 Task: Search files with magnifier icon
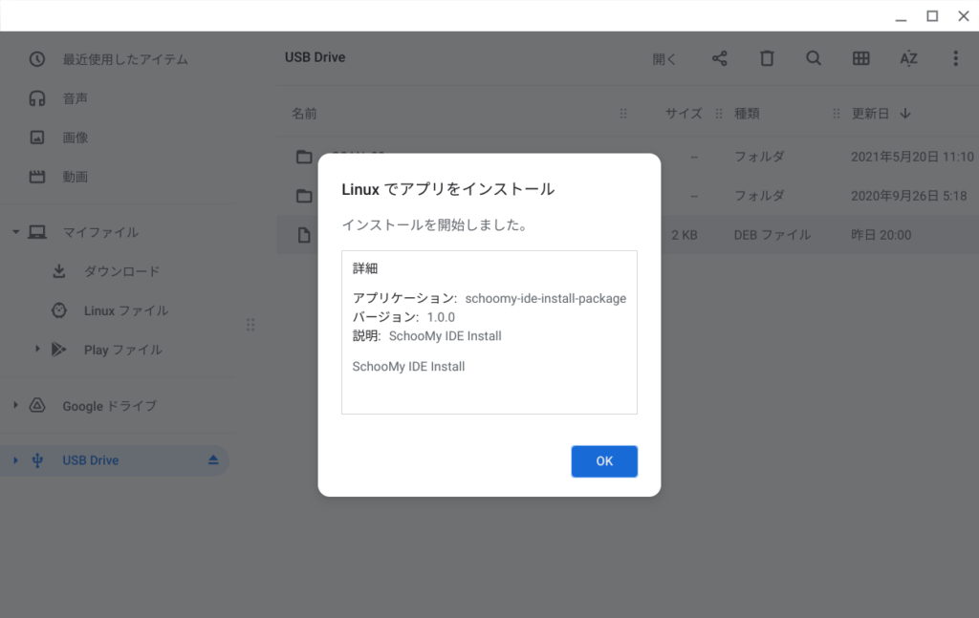point(814,58)
